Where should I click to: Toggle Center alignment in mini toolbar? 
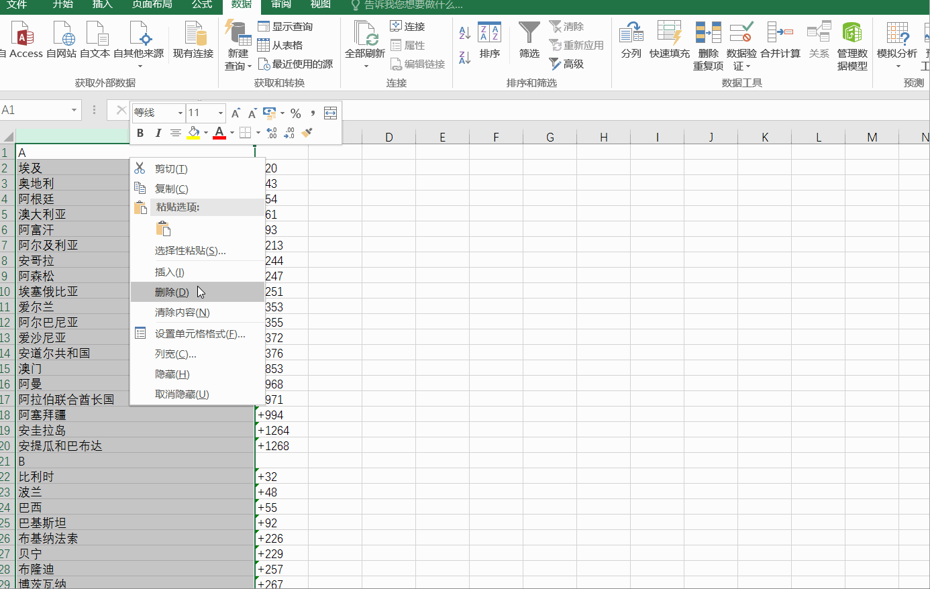click(175, 133)
